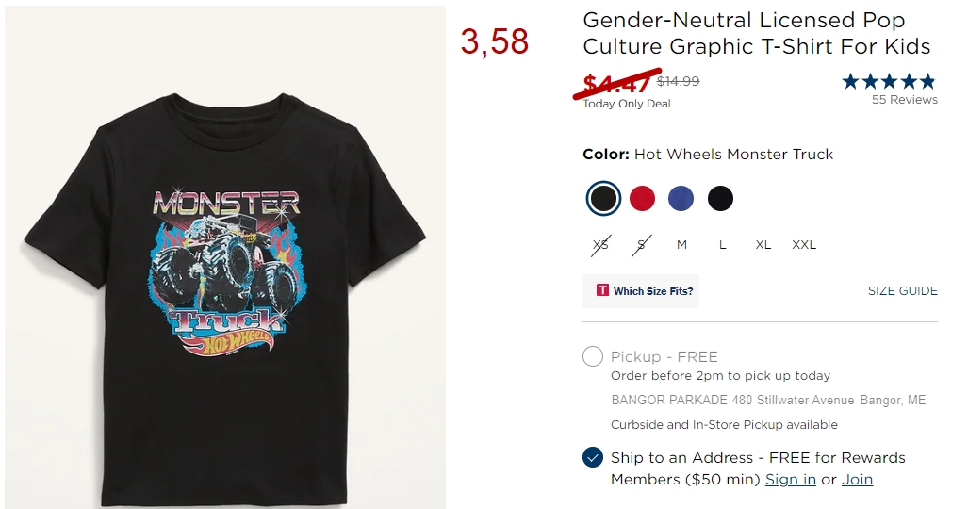
Task: Choose the red color swatch
Action: pos(642,198)
